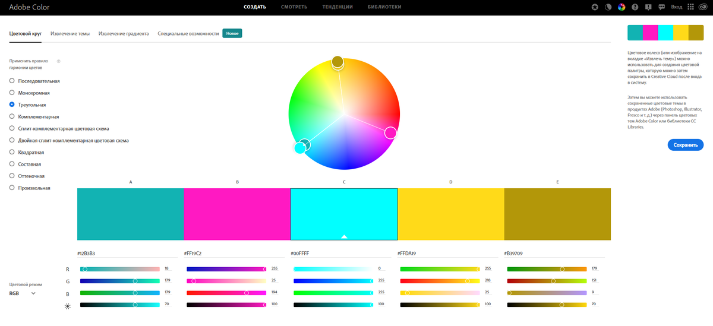Open the RGB color mode dropdown
The width and height of the screenshot is (713, 326).
(22, 293)
